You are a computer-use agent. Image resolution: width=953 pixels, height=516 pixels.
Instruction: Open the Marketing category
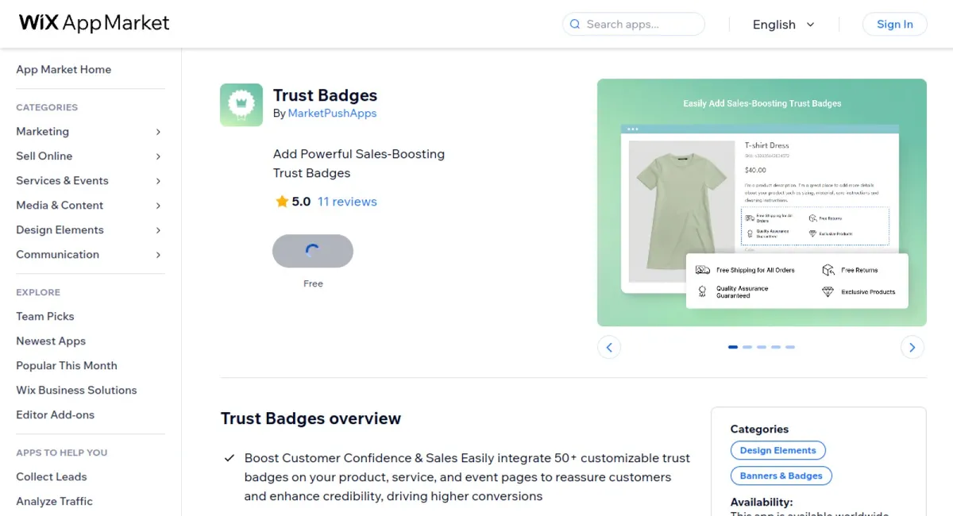pos(42,131)
